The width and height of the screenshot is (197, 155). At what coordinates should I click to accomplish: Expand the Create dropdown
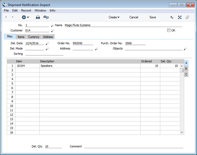click(x=114, y=17)
